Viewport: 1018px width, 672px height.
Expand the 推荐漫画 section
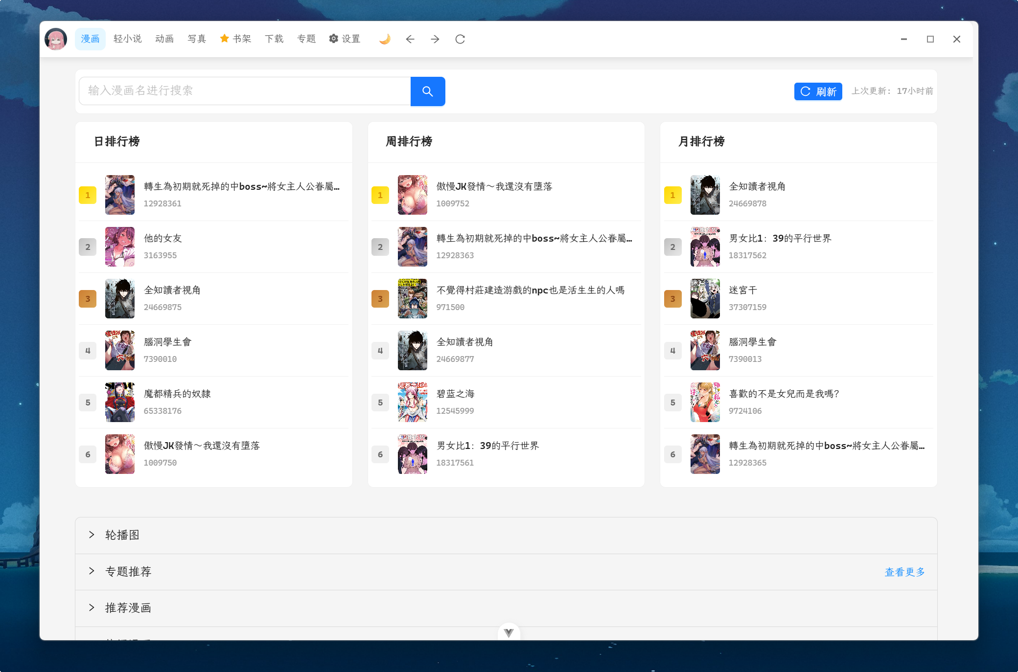[128, 608]
